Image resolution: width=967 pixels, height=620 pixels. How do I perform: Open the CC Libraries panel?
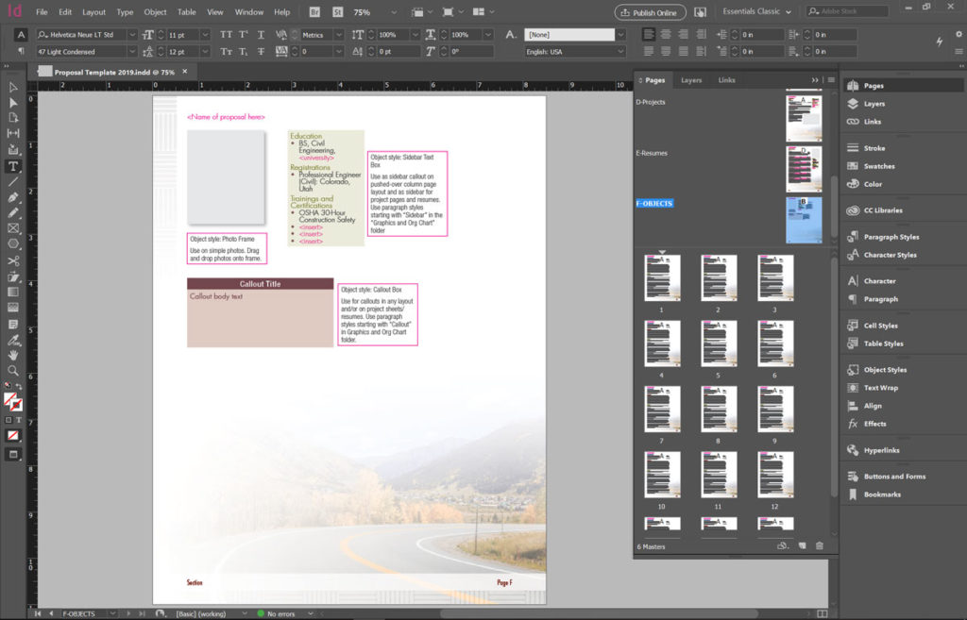click(883, 210)
